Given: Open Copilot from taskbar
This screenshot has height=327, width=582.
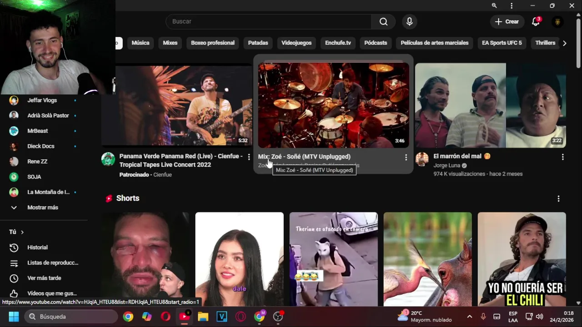Looking at the screenshot, I should click(147, 317).
